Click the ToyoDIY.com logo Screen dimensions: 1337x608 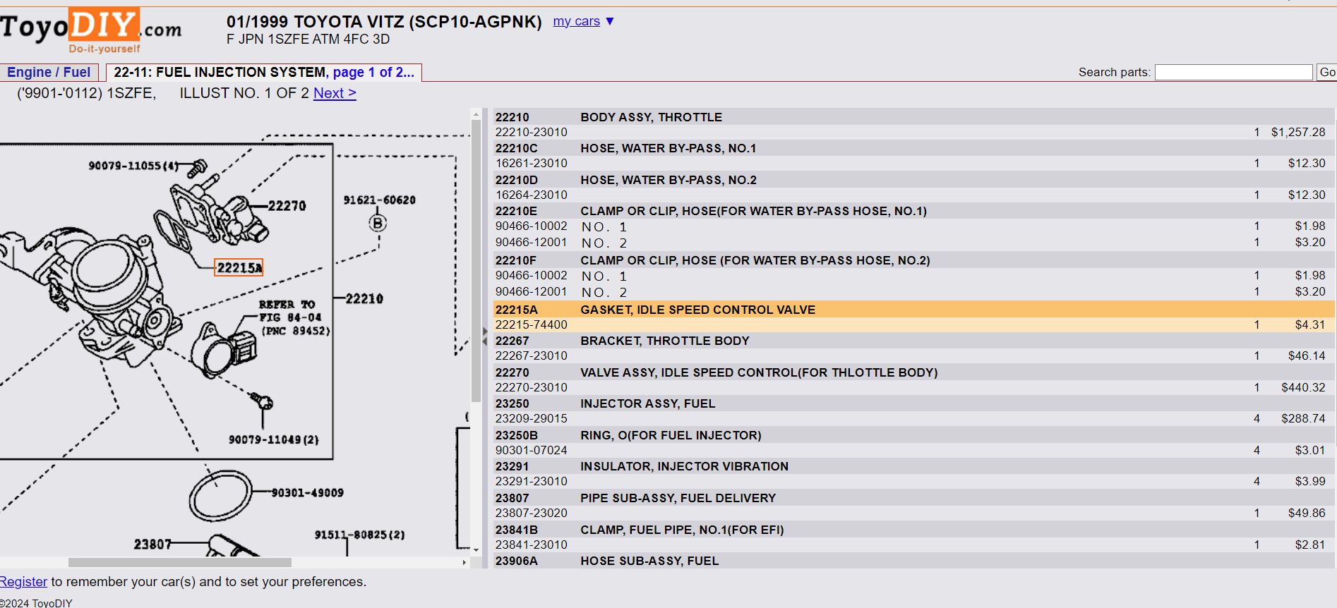[x=90, y=30]
